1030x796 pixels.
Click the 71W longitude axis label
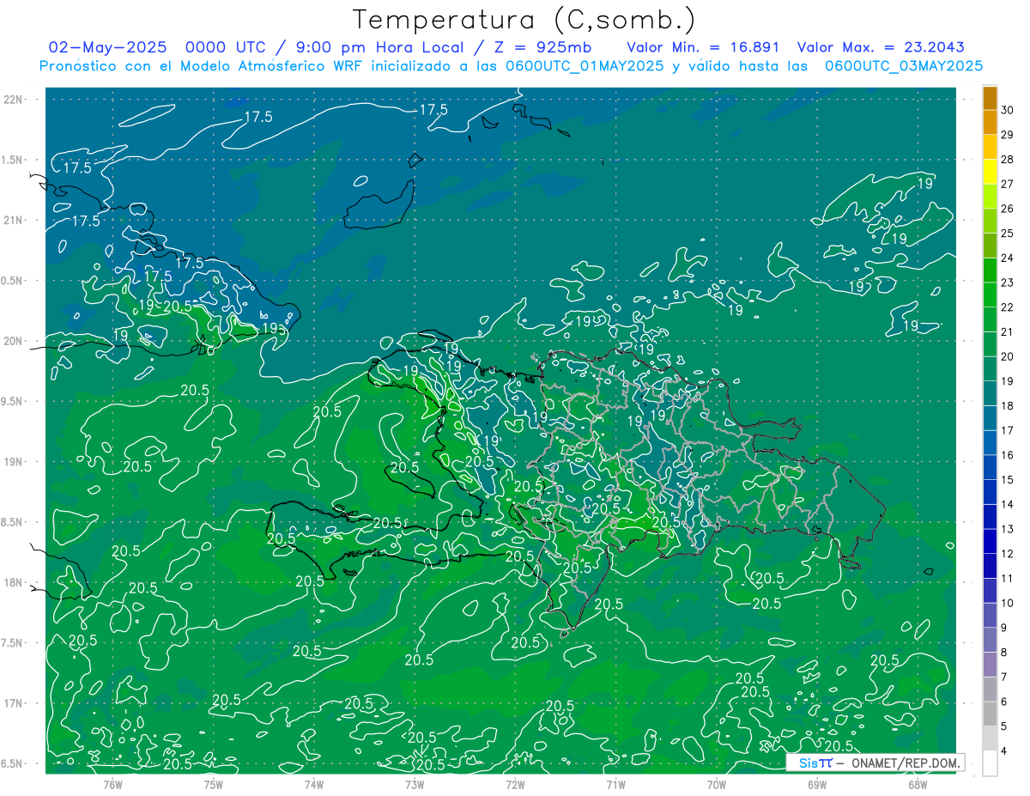pos(615,784)
